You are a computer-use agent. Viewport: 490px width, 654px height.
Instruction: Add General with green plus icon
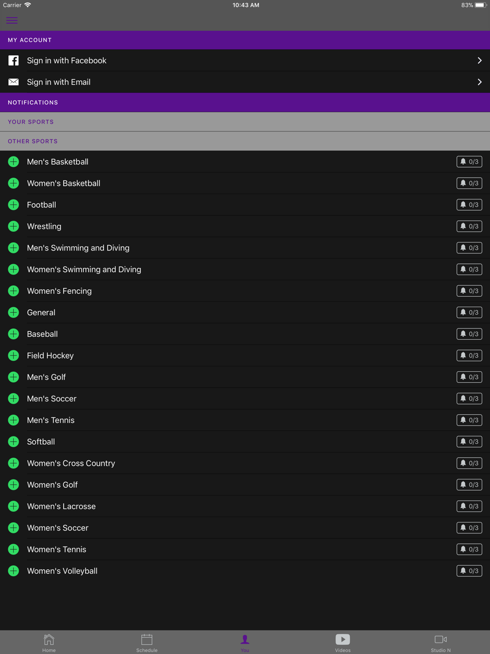tap(14, 313)
